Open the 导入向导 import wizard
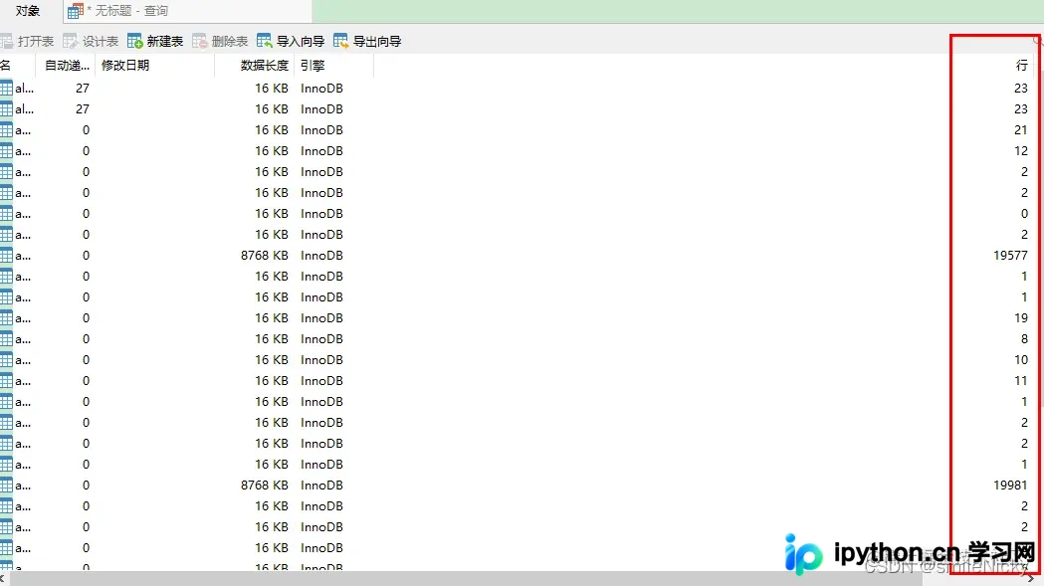Viewport: 1044px width, 586px height. click(x=291, y=41)
